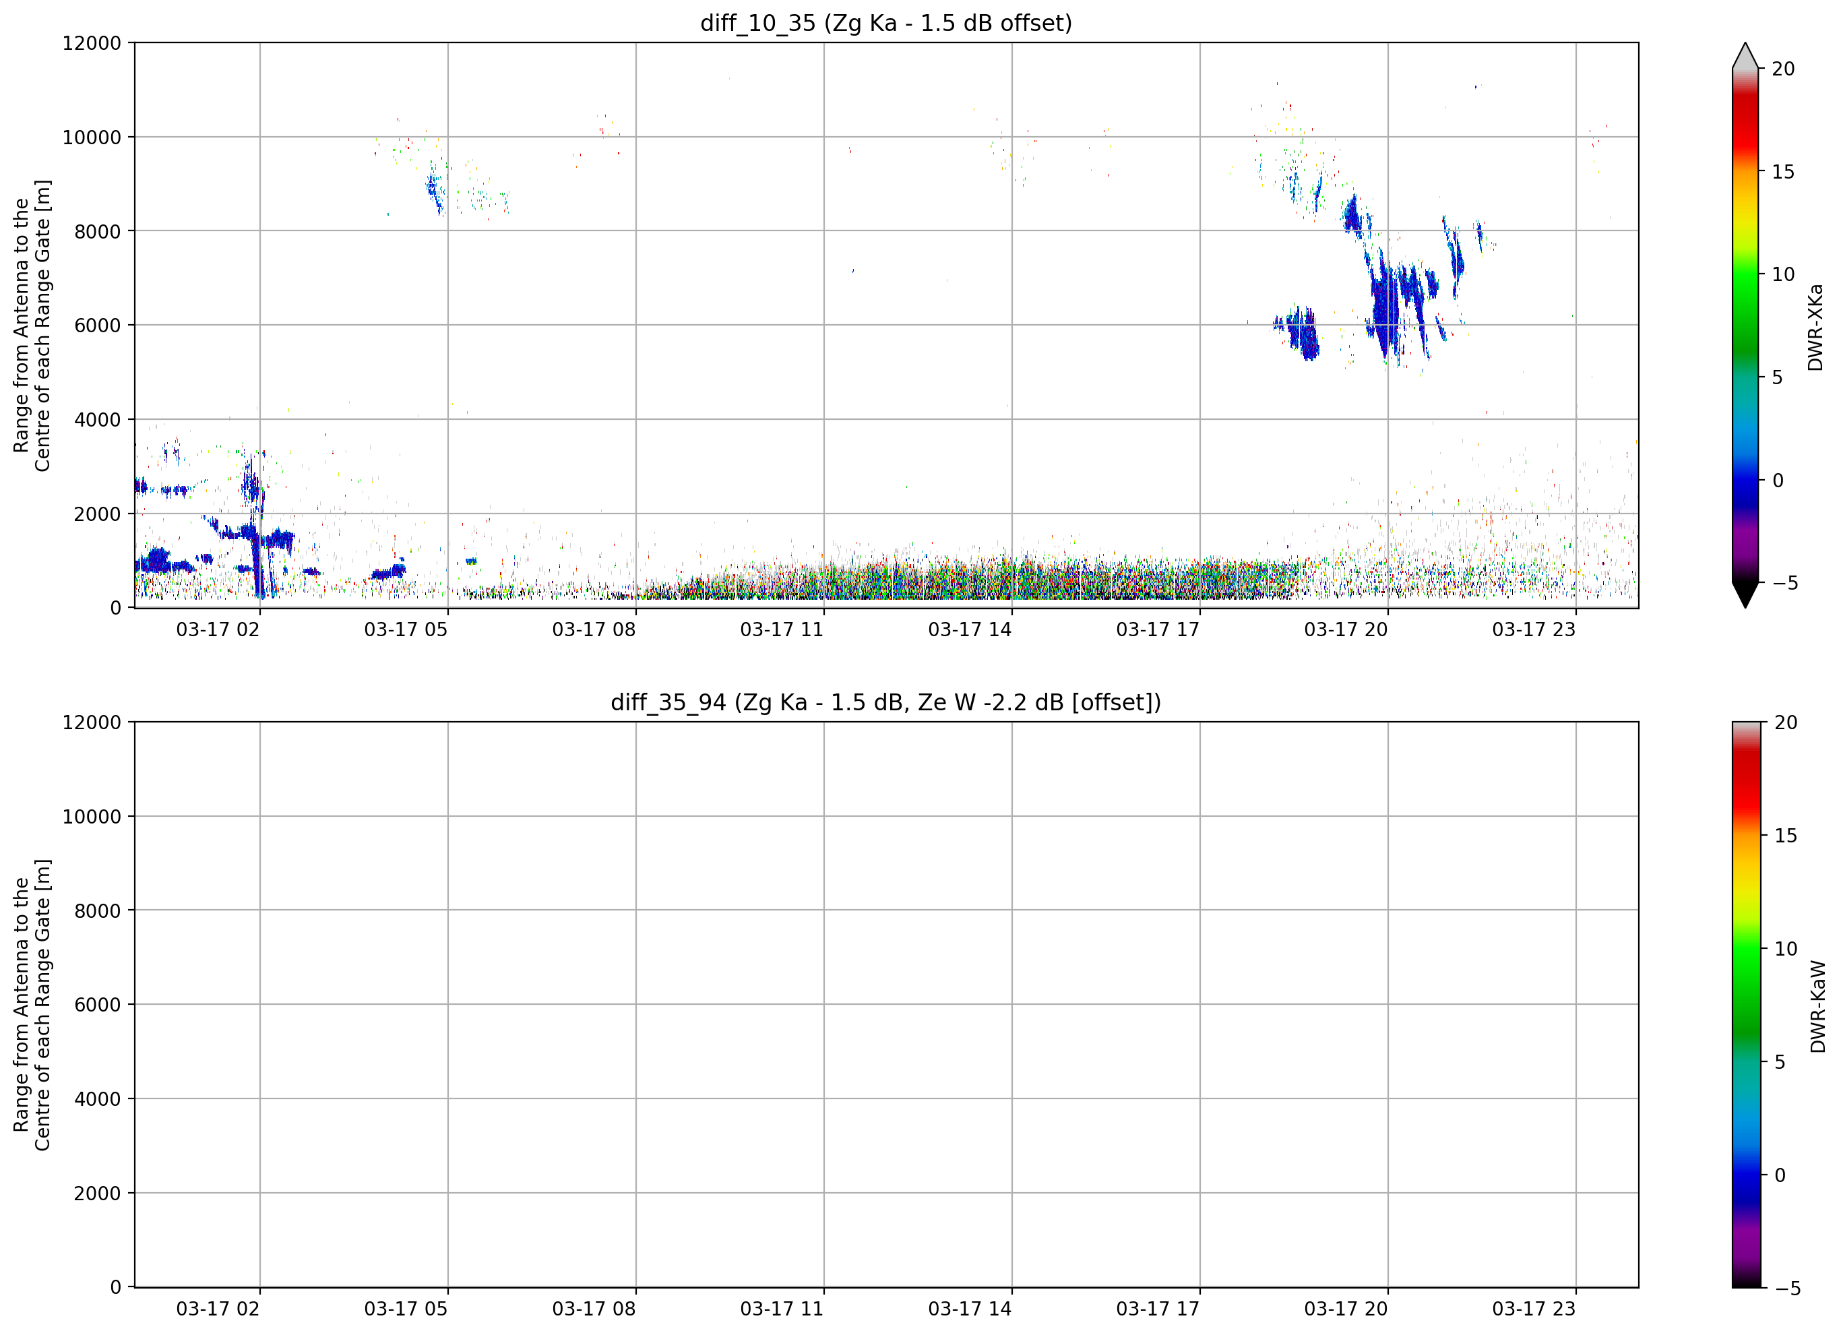Click the '03-17 14' x-axis label of bottom plot

(970, 1309)
